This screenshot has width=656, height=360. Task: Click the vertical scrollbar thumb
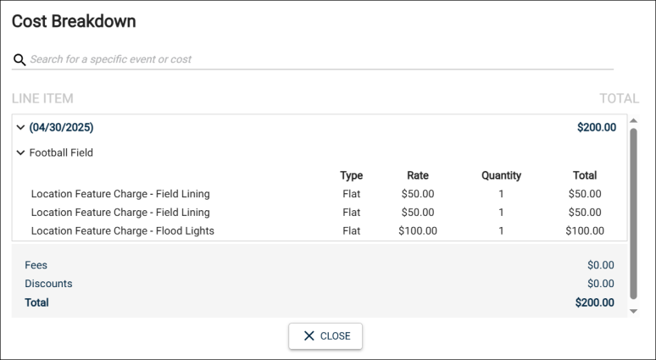(633, 212)
